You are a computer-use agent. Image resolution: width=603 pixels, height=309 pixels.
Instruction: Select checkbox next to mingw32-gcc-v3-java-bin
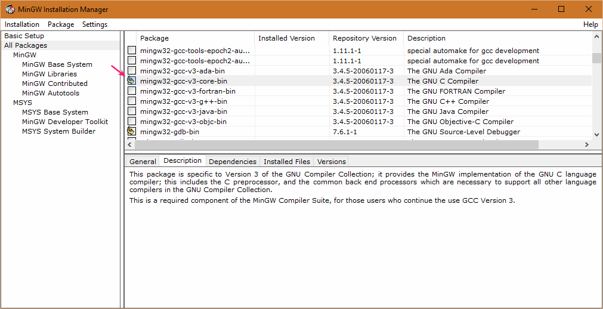131,112
